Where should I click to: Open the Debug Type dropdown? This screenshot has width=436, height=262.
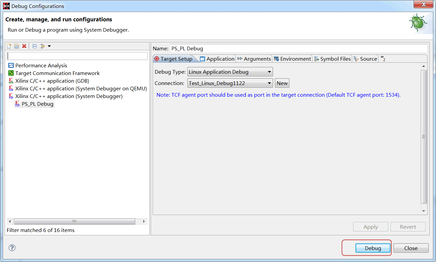click(x=269, y=71)
